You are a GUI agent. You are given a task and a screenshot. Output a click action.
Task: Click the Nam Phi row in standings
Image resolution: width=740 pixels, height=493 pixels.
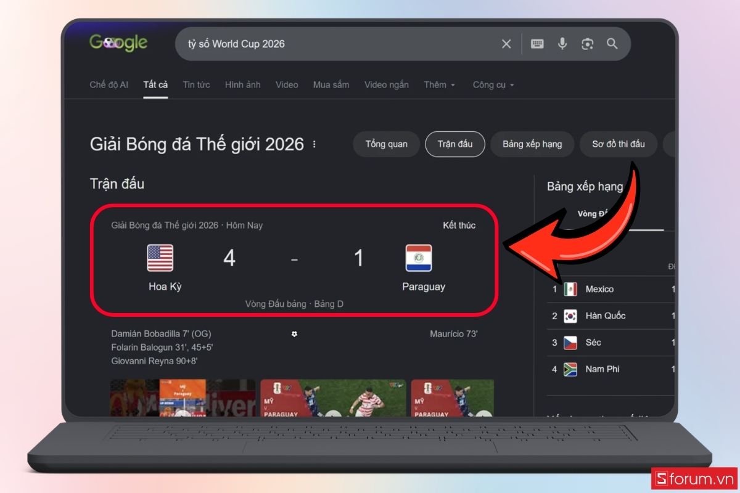tap(610, 369)
